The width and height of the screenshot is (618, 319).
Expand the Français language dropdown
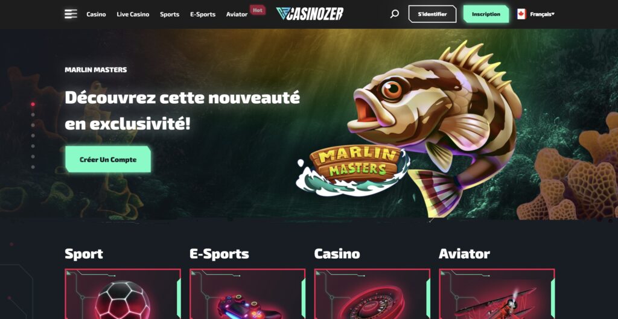[543, 14]
